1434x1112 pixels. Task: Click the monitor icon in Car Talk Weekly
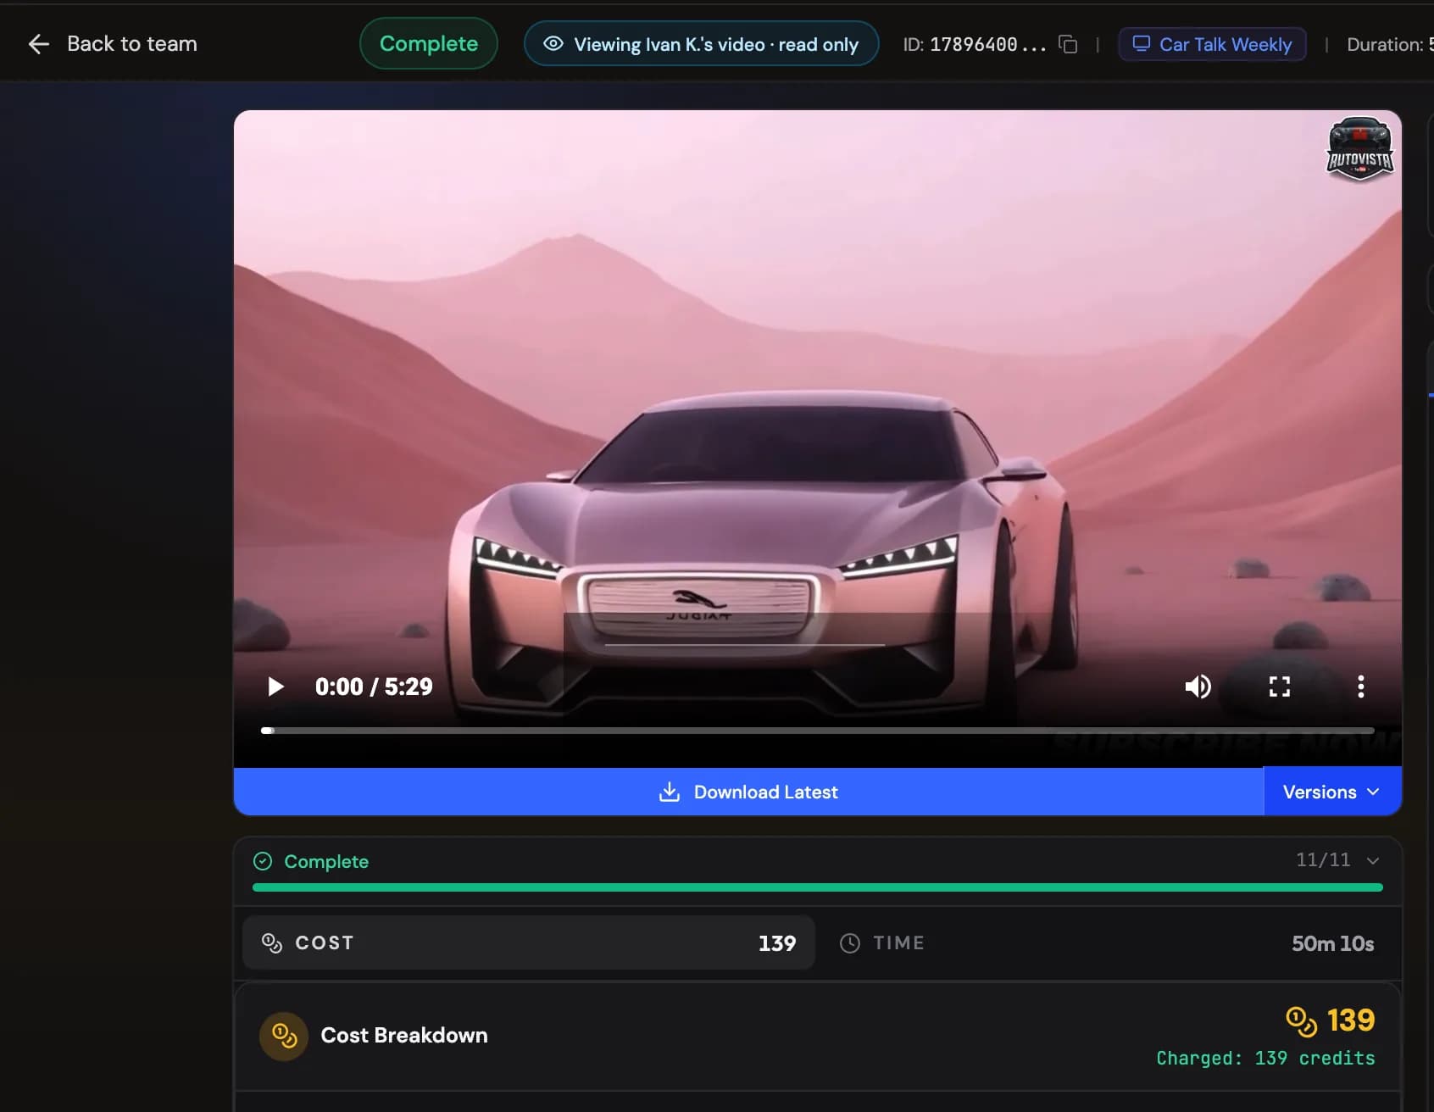(x=1142, y=43)
